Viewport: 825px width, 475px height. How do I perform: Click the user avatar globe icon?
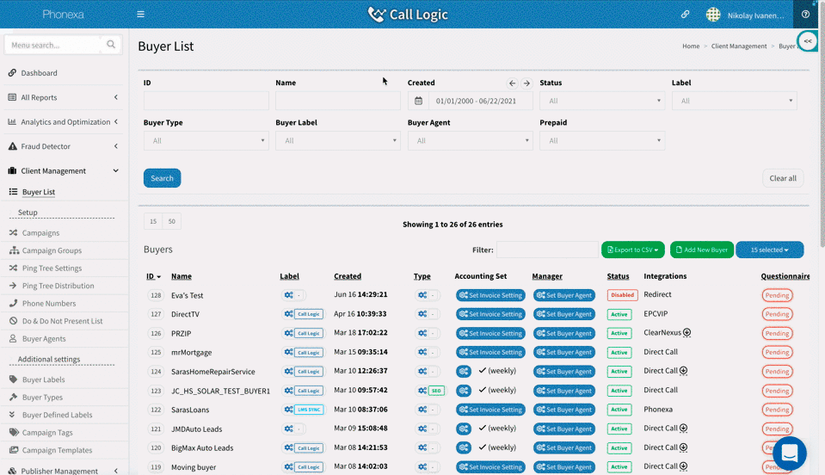pyautogui.click(x=713, y=15)
